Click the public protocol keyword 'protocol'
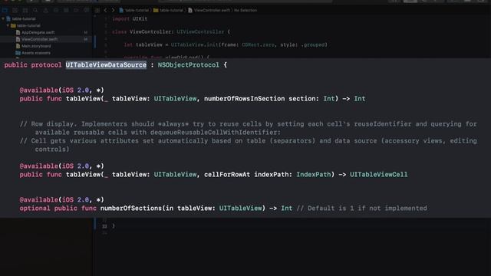Screen dimensions: 491x276 46,65
